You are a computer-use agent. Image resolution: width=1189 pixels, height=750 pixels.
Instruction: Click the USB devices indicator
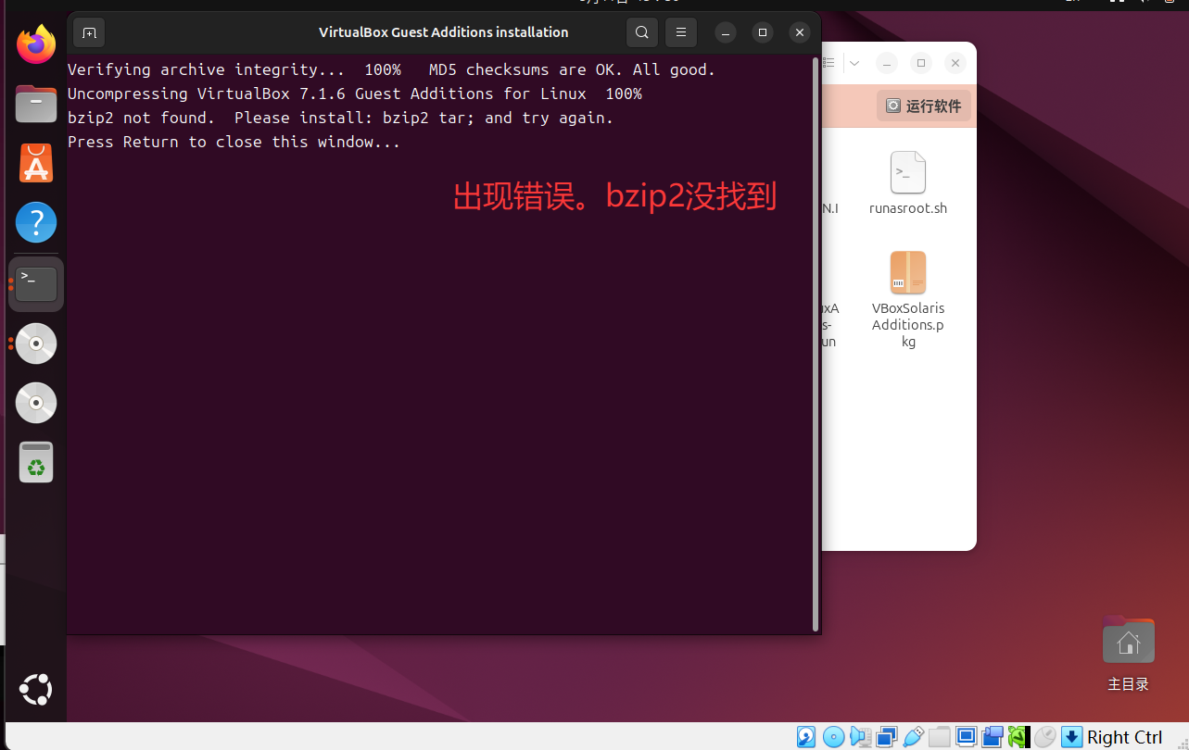click(913, 737)
